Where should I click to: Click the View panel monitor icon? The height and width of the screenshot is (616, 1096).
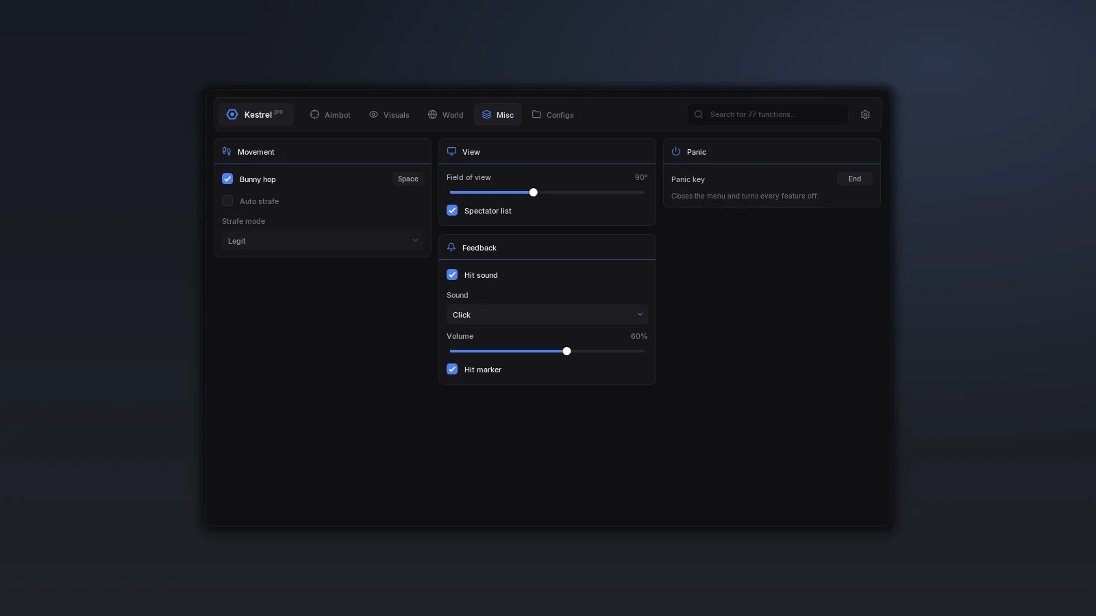[451, 151]
